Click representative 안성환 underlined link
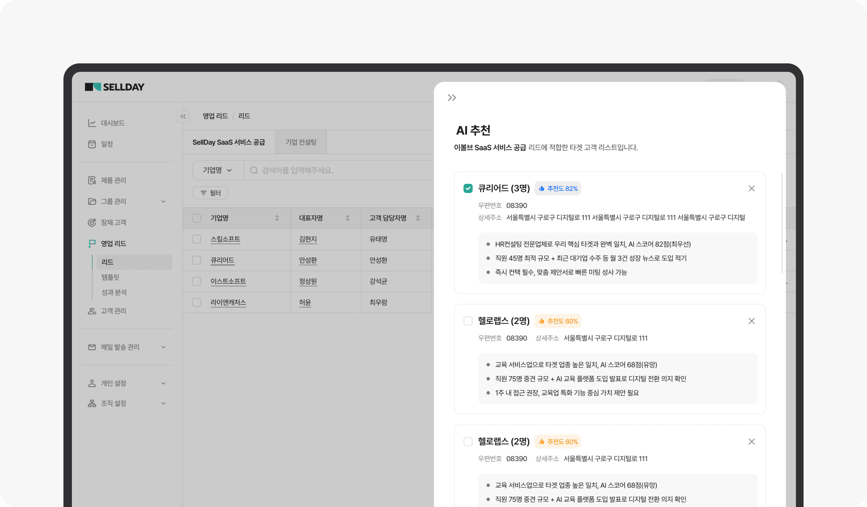The height and width of the screenshot is (507, 867). [308, 260]
